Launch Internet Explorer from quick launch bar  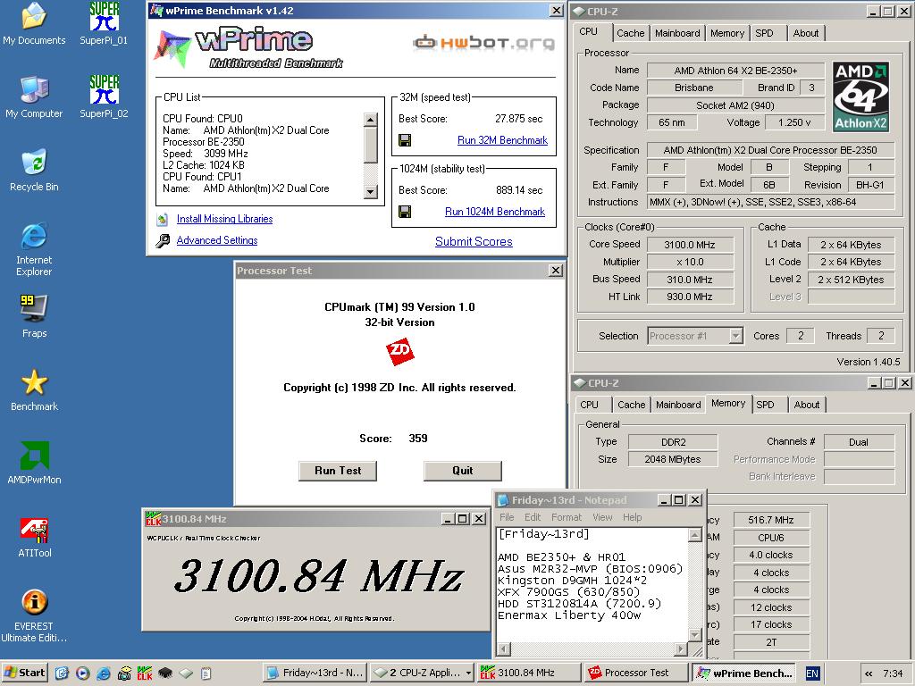(x=104, y=673)
